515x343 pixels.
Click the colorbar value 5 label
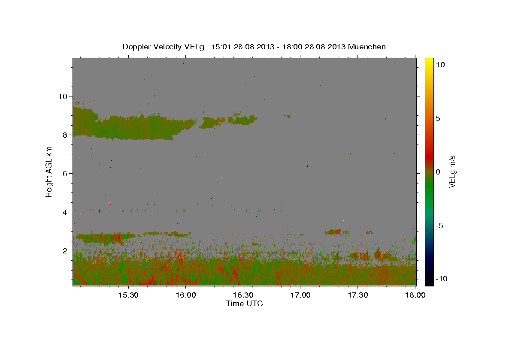coord(438,118)
